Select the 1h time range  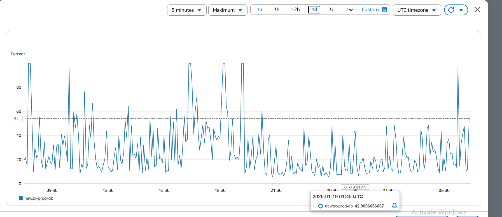click(259, 10)
